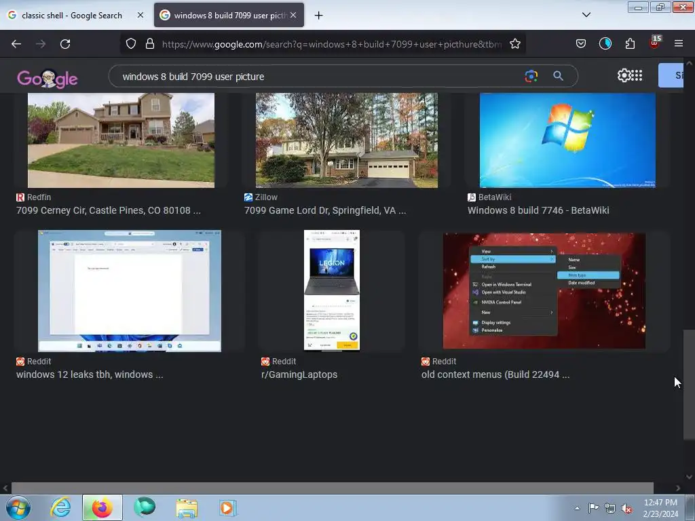Open the r/GamingLaptops result link
The width and height of the screenshot is (695, 521).
pos(299,374)
